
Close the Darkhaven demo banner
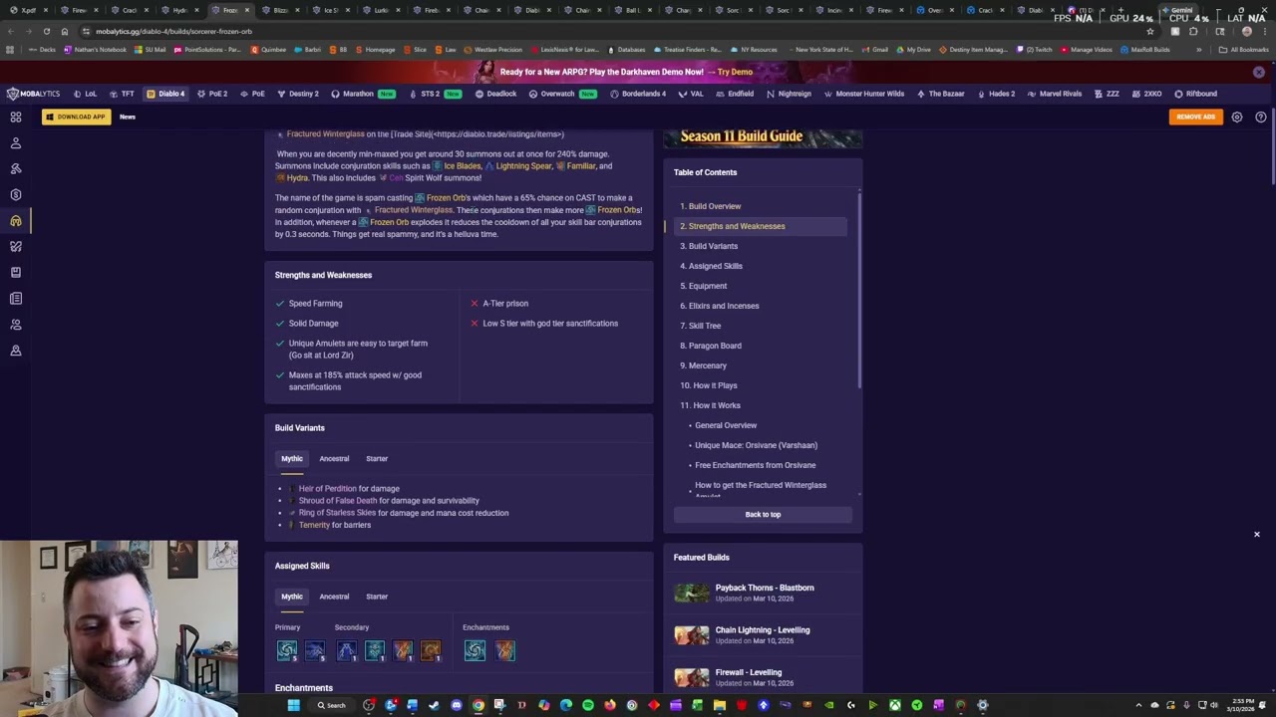pos(1259,72)
